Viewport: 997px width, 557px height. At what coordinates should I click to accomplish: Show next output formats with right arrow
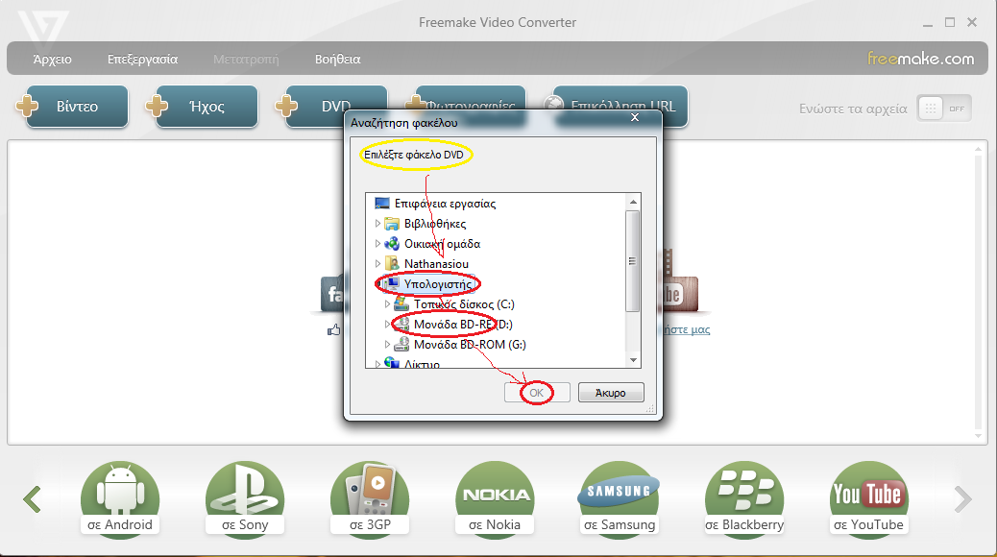(x=962, y=499)
